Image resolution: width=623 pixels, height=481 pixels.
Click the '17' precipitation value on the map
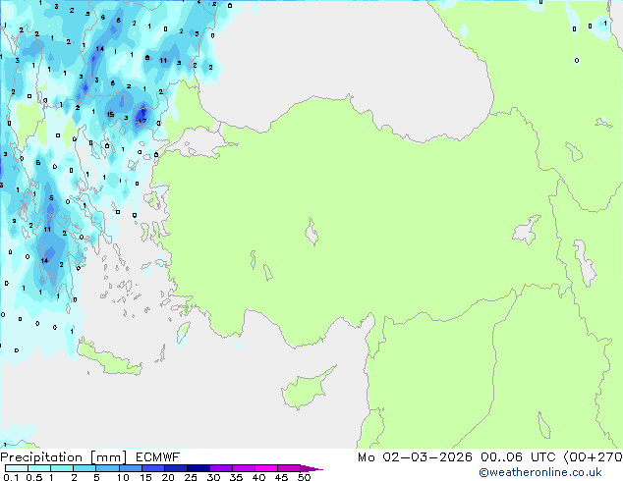click(x=142, y=121)
